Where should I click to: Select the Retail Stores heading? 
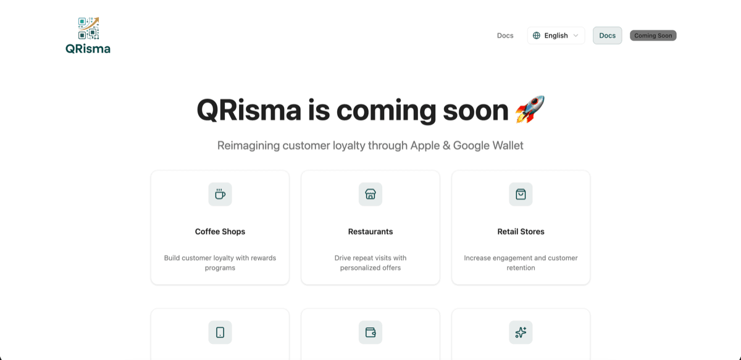click(521, 232)
